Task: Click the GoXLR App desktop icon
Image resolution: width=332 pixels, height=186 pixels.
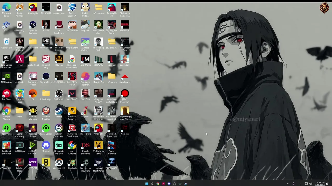Action: [20, 147]
